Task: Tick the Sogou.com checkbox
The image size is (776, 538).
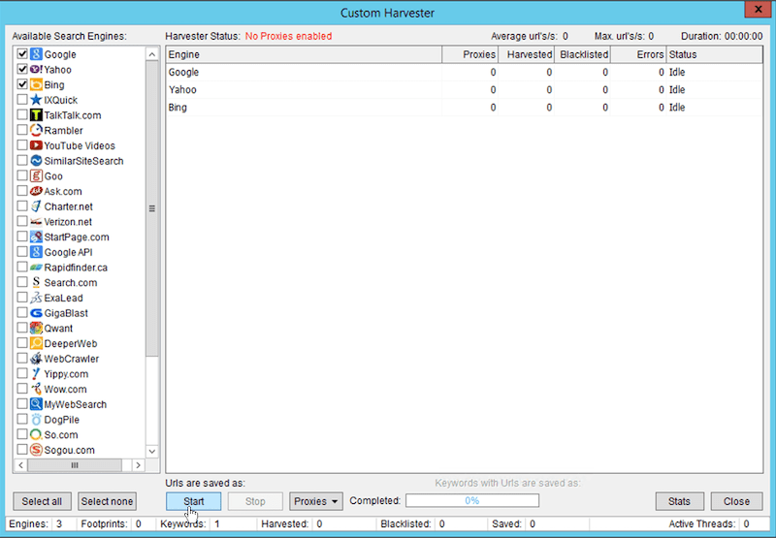Action: point(22,450)
